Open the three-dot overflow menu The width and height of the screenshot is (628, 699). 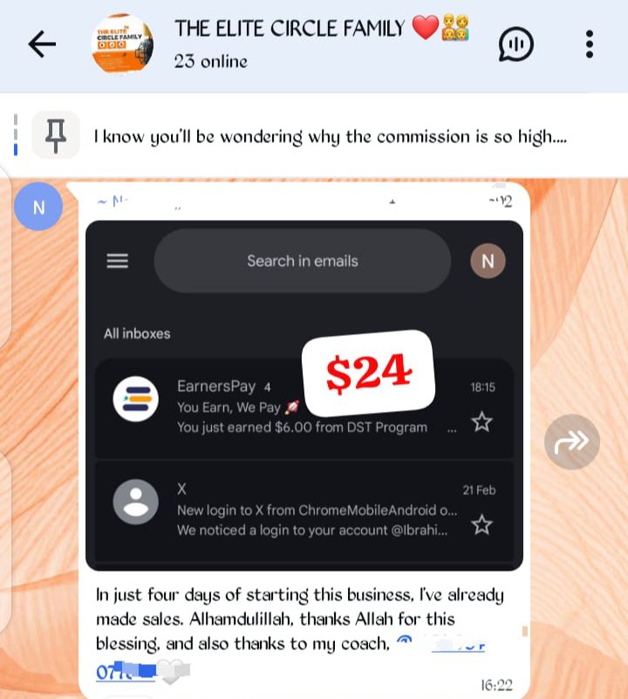(590, 44)
